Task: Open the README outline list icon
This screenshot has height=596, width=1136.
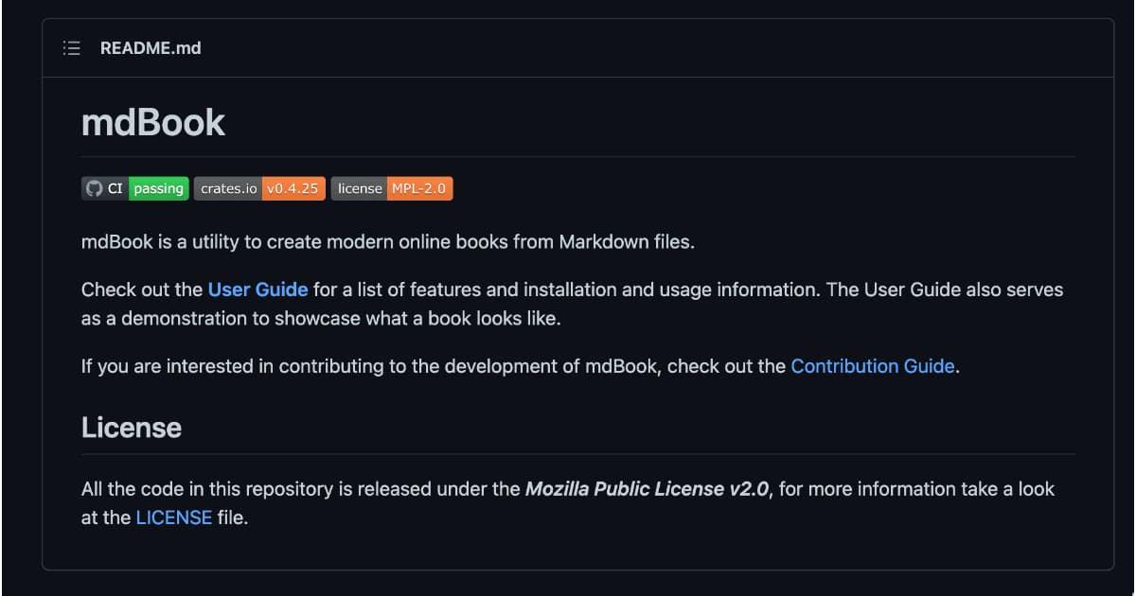Action: [71, 48]
